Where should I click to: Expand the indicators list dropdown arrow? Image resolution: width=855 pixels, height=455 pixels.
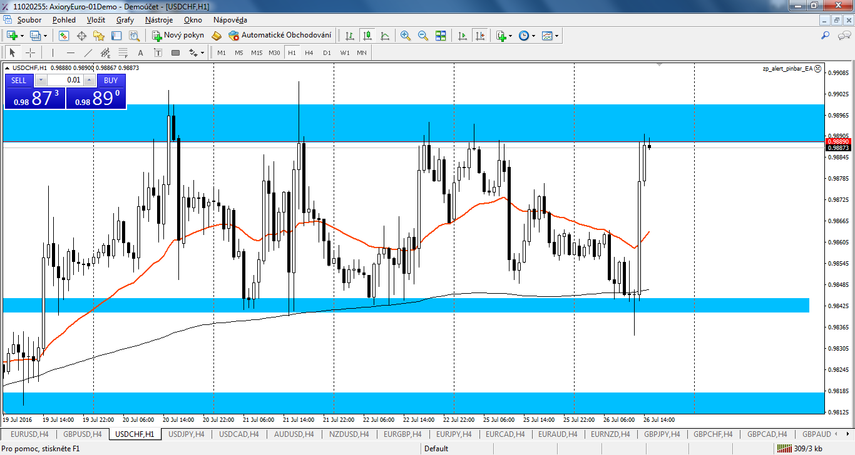pyautogui.click(x=511, y=36)
